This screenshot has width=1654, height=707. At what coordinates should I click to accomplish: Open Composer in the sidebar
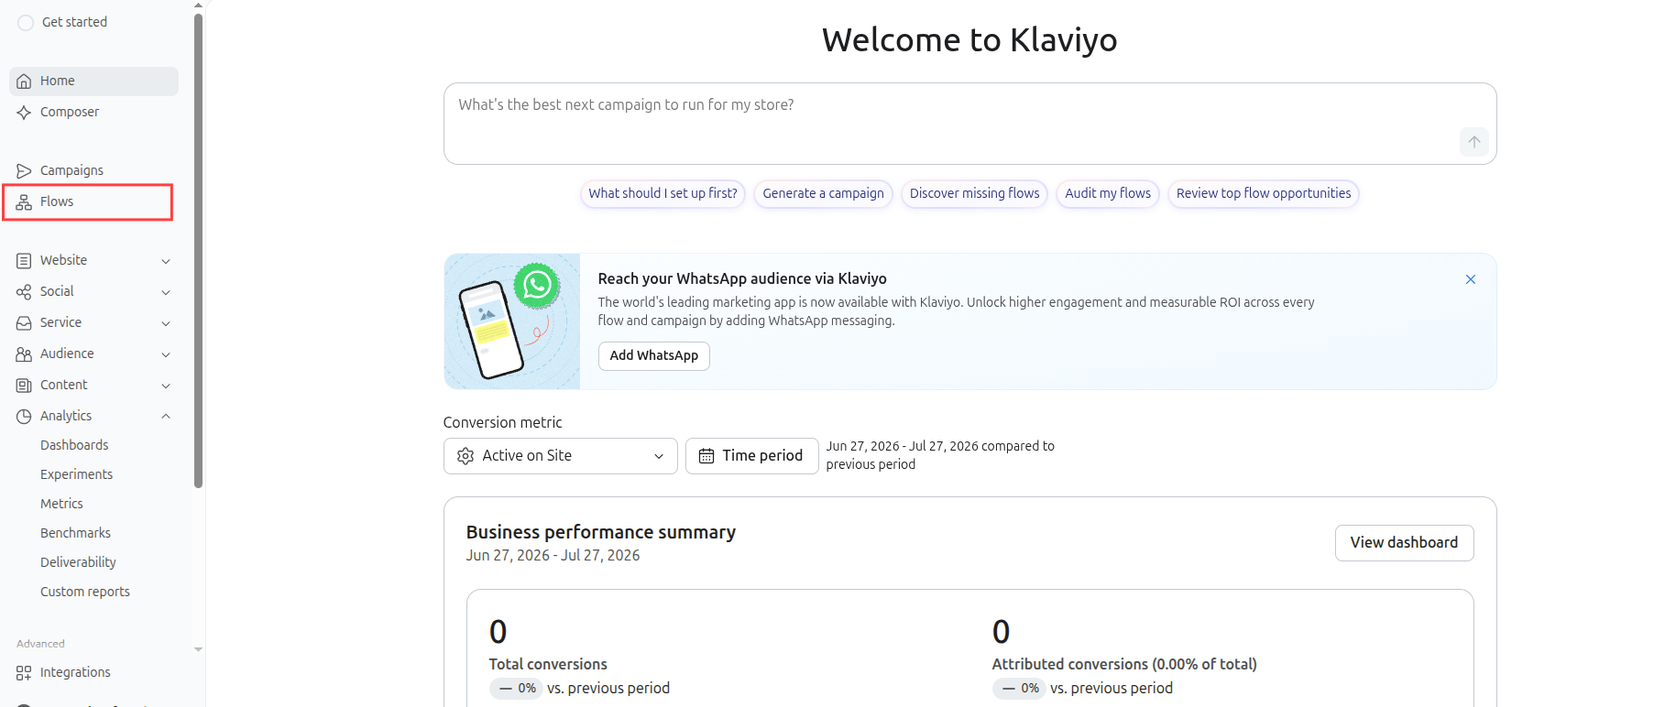coord(93,112)
